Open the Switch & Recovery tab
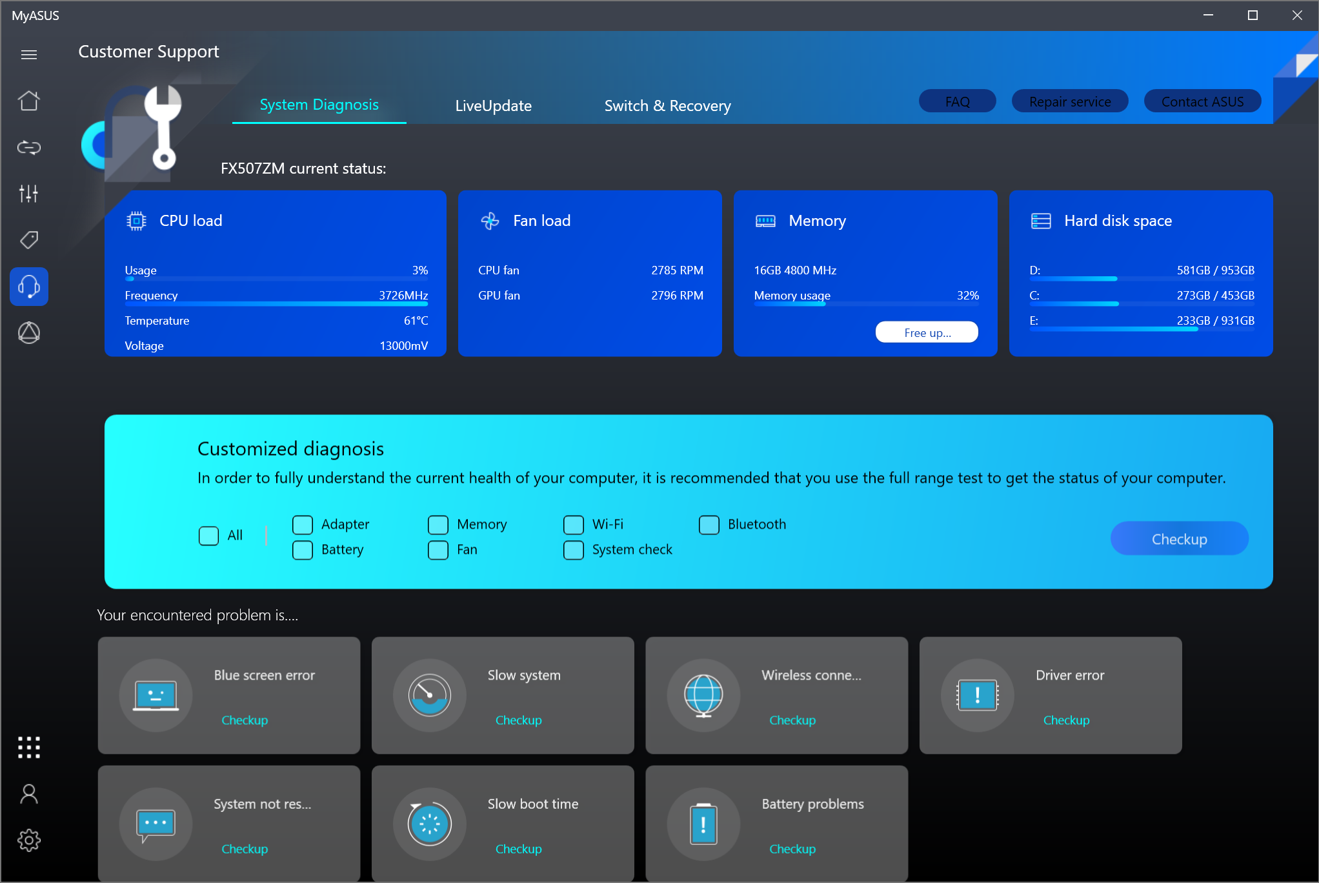Screen dimensions: 1319x883 click(x=667, y=106)
